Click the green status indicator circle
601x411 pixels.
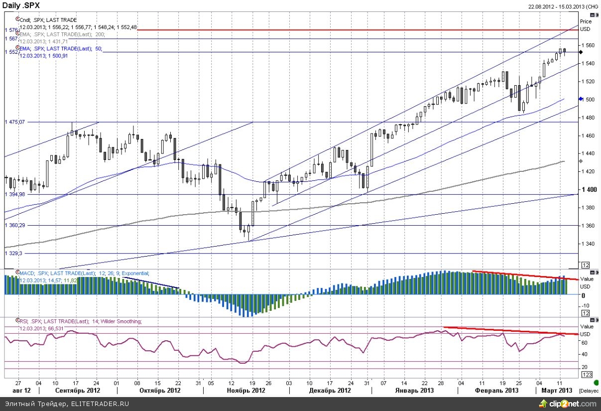click(597, 382)
